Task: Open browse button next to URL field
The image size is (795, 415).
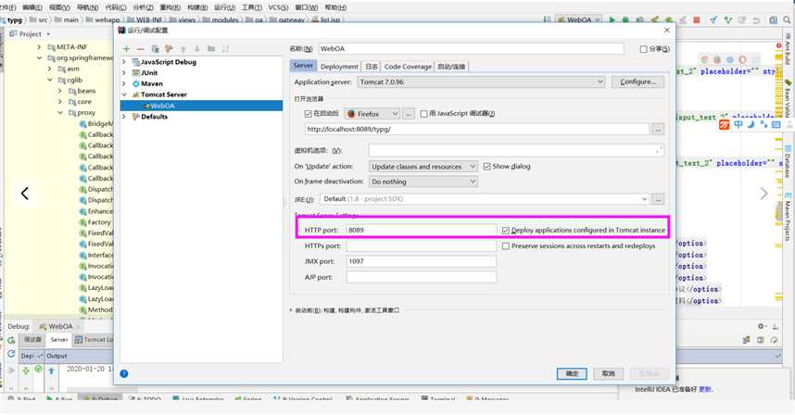Action: point(658,129)
